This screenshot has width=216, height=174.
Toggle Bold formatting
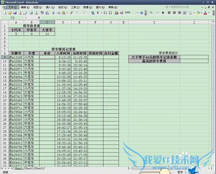163,13
